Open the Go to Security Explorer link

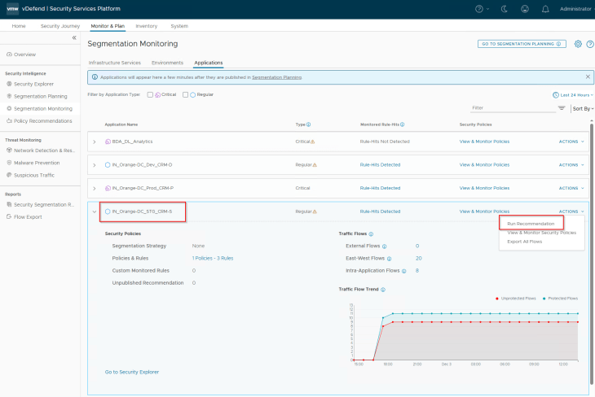[132, 372]
